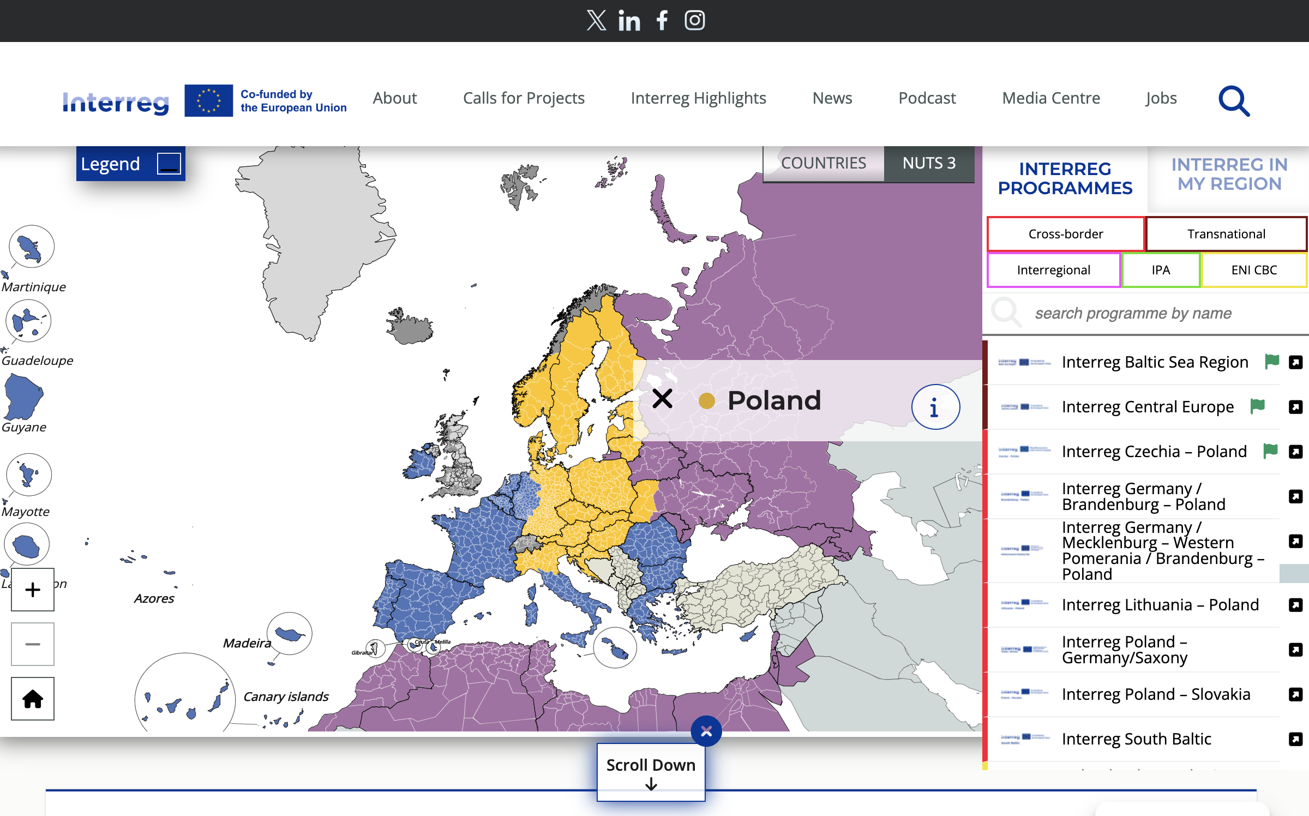Open the X (Twitter) social link
The image size is (1309, 816).
point(596,21)
